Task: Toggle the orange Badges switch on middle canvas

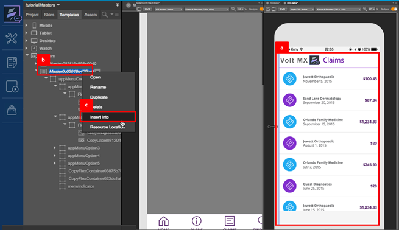Action: click(x=261, y=9)
